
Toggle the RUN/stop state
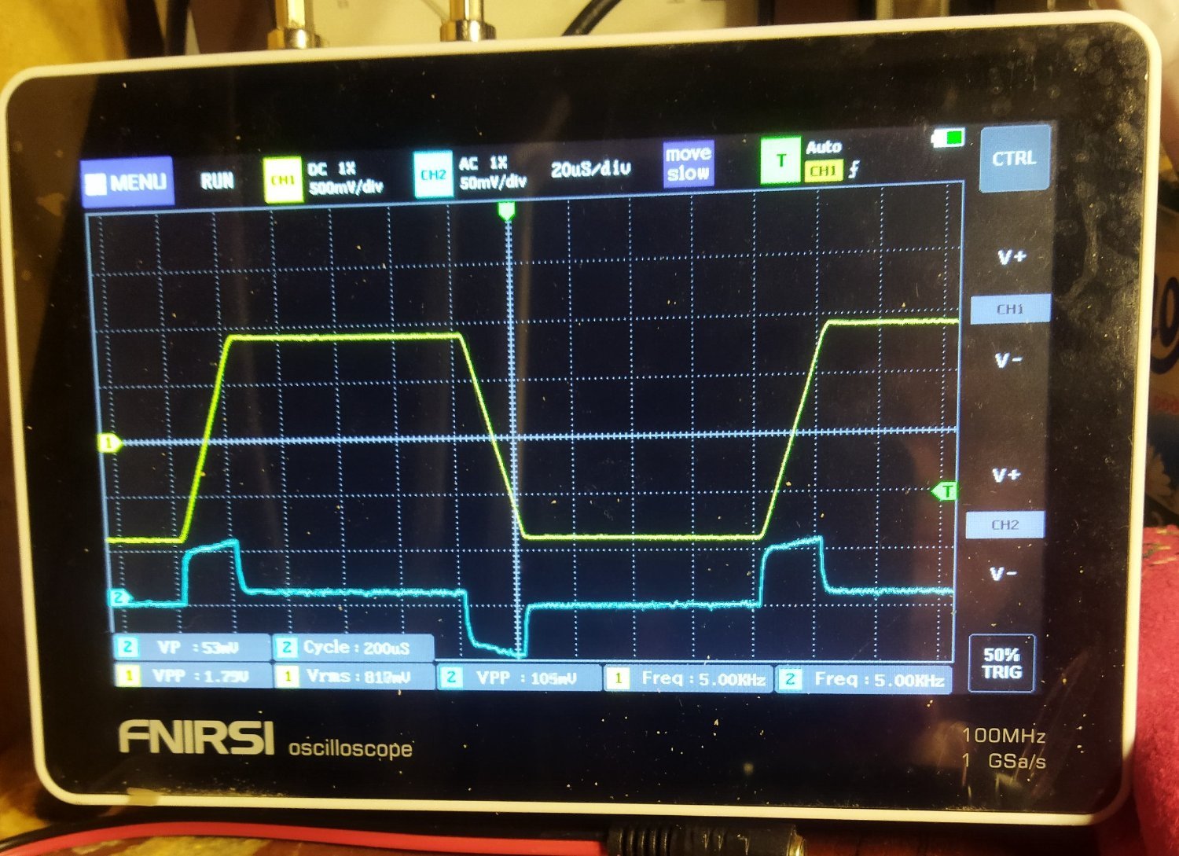pyautogui.click(x=217, y=182)
